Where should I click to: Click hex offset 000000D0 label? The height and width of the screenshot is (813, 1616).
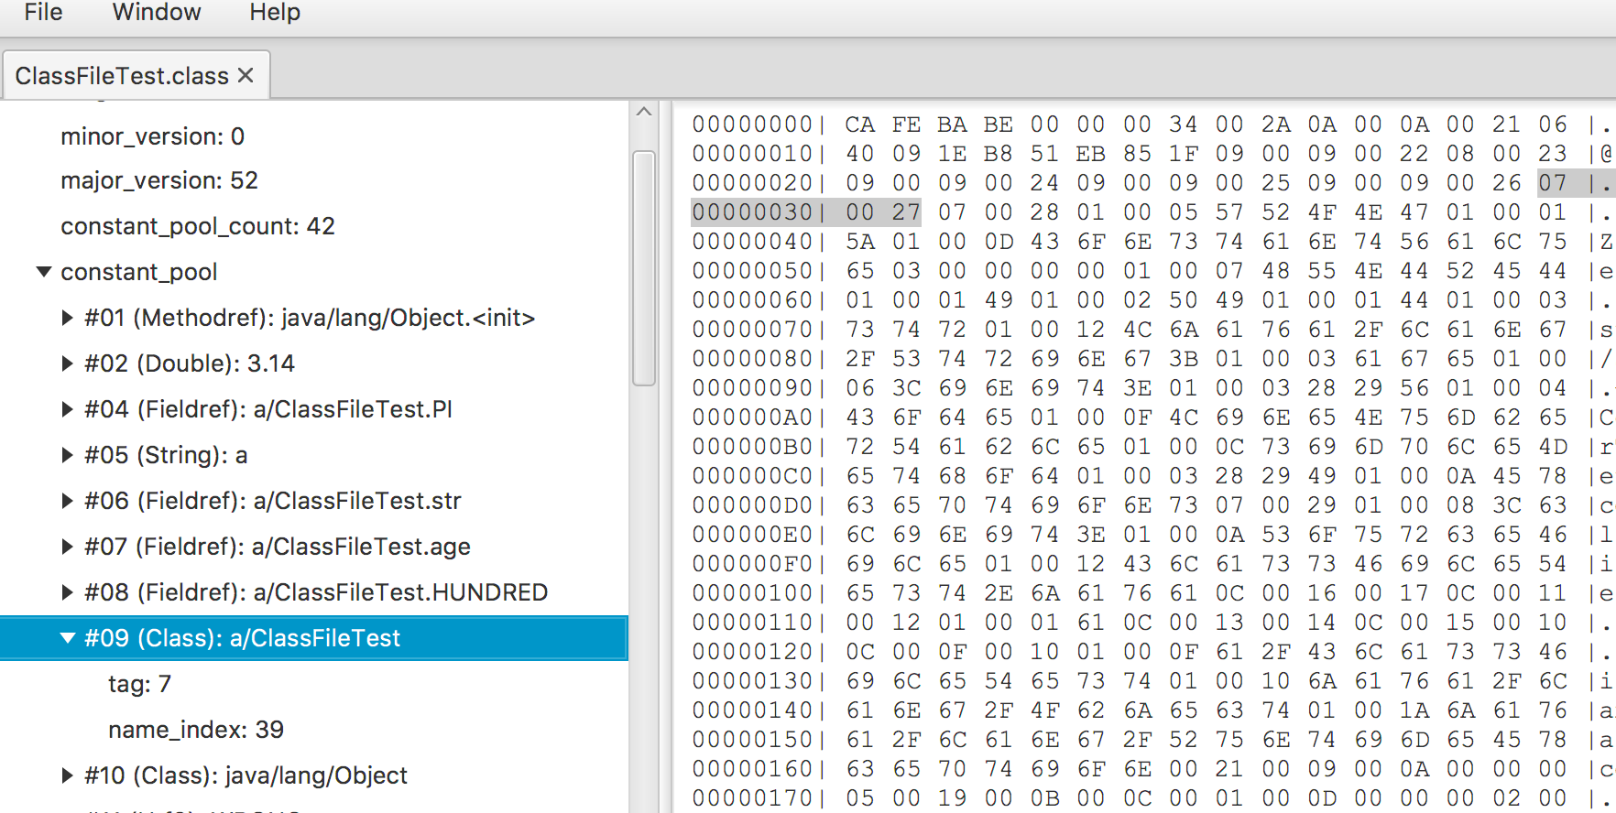tap(752, 505)
